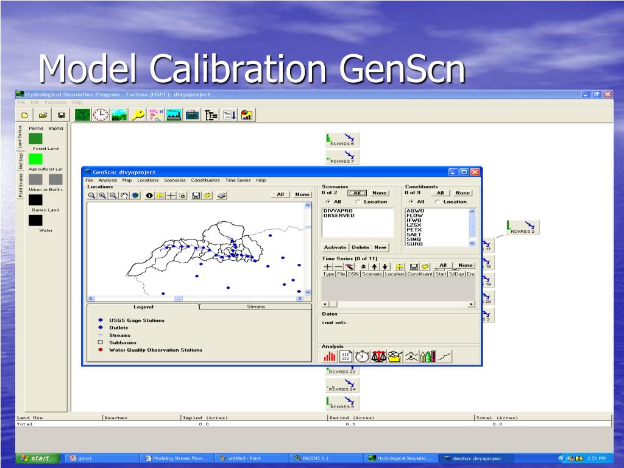Click the factory point sources icon
The height and width of the screenshot is (468, 624).
tap(174, 115)
